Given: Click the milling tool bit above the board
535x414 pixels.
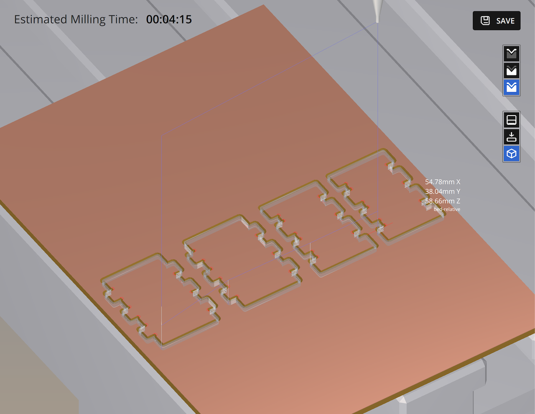Looking at the screenshot, I should (x=378, y=10).
